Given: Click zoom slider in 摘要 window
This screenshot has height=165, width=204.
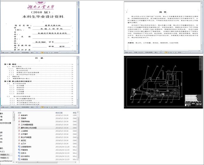Looking at the screenshot, I should pos(191,53).
